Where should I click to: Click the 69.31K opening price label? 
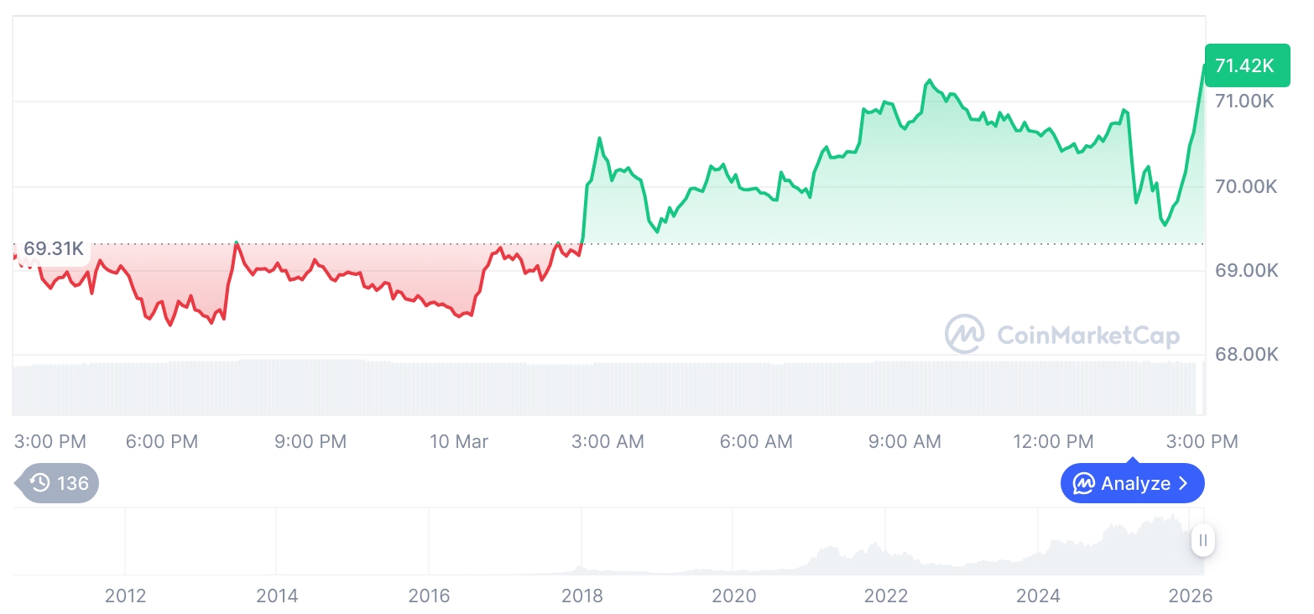pos(53,249)
